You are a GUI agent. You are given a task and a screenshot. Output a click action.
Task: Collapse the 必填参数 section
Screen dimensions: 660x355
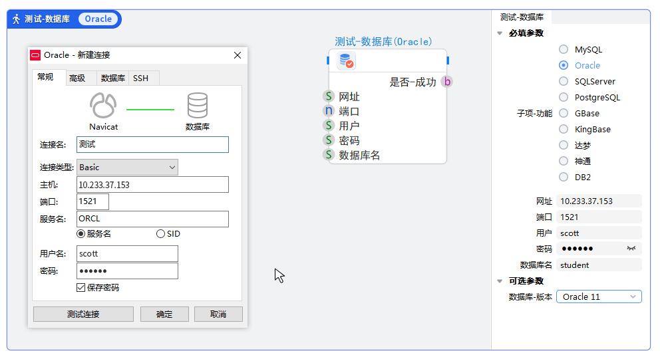point(500,33)
